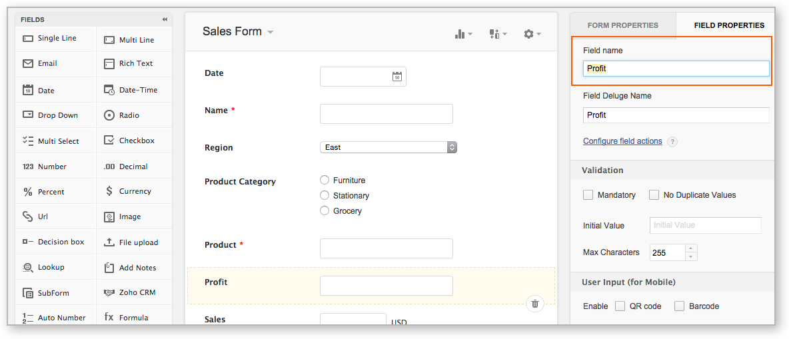Screen dimensions: 789x339
Task: Open the reports chart icon menu
Action: (462, 34)
